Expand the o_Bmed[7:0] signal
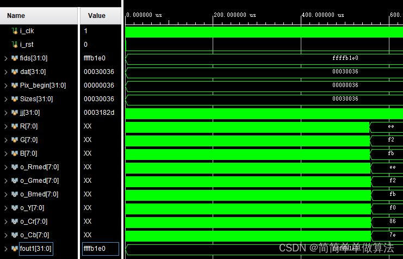This screenshot has width=403, height=259. [x=5, y=195]
